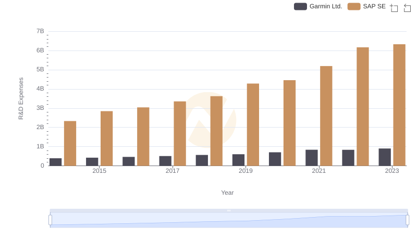
Task: Click the 2021 x-axis label
Action: 318,171
